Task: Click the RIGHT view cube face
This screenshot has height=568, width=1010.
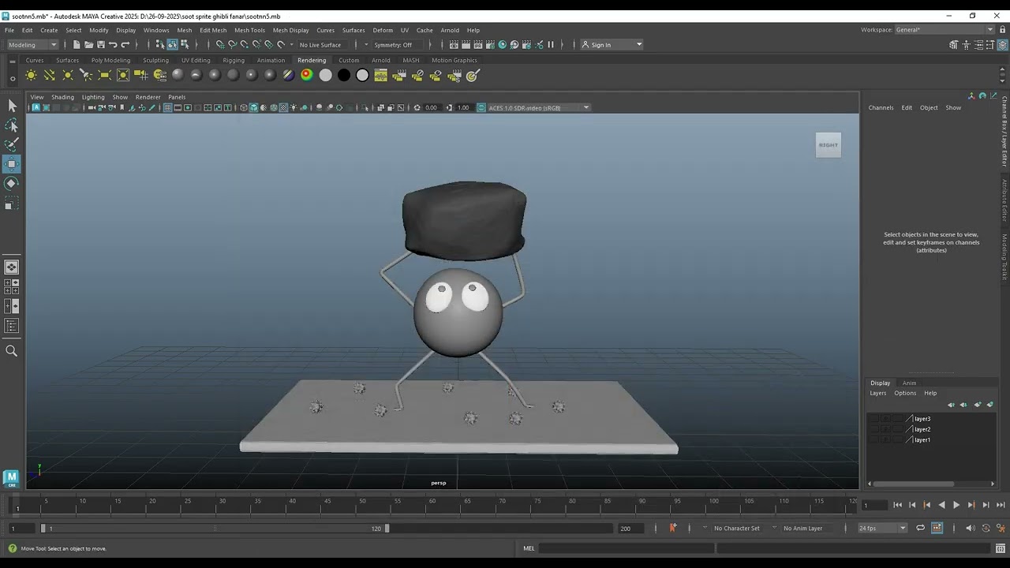Action: [829, 145]
